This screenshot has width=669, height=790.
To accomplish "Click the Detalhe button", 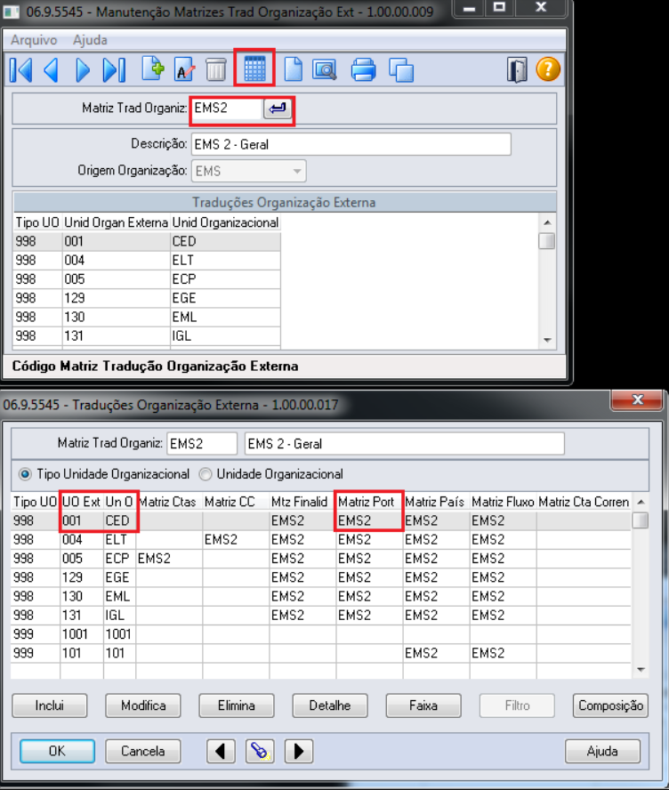I will 330,705.
